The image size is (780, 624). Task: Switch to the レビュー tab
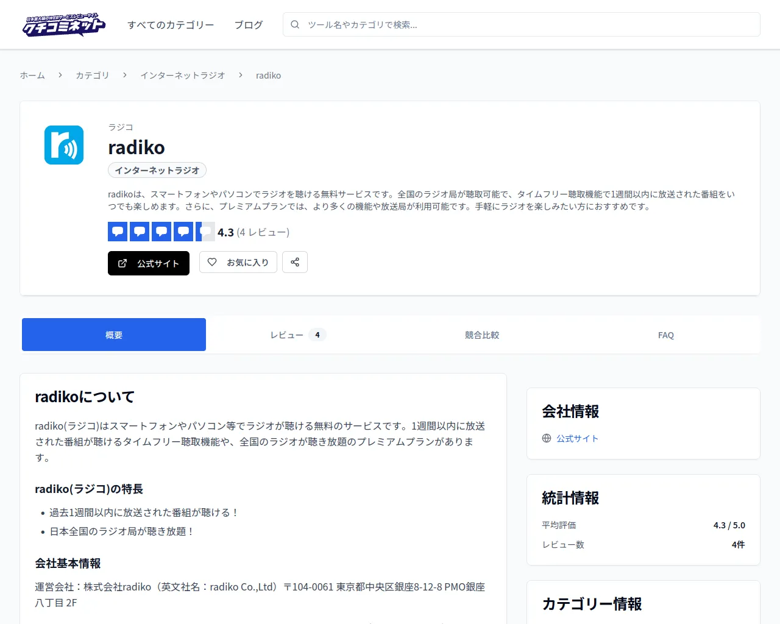tap(298, 335)
